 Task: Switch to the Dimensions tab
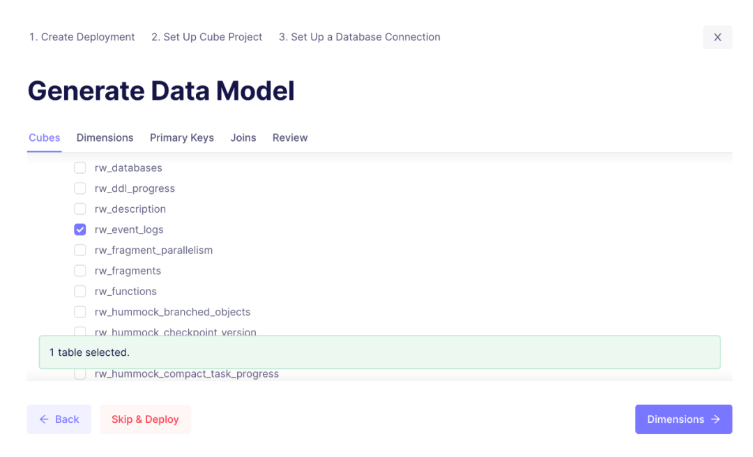(105, 137)
